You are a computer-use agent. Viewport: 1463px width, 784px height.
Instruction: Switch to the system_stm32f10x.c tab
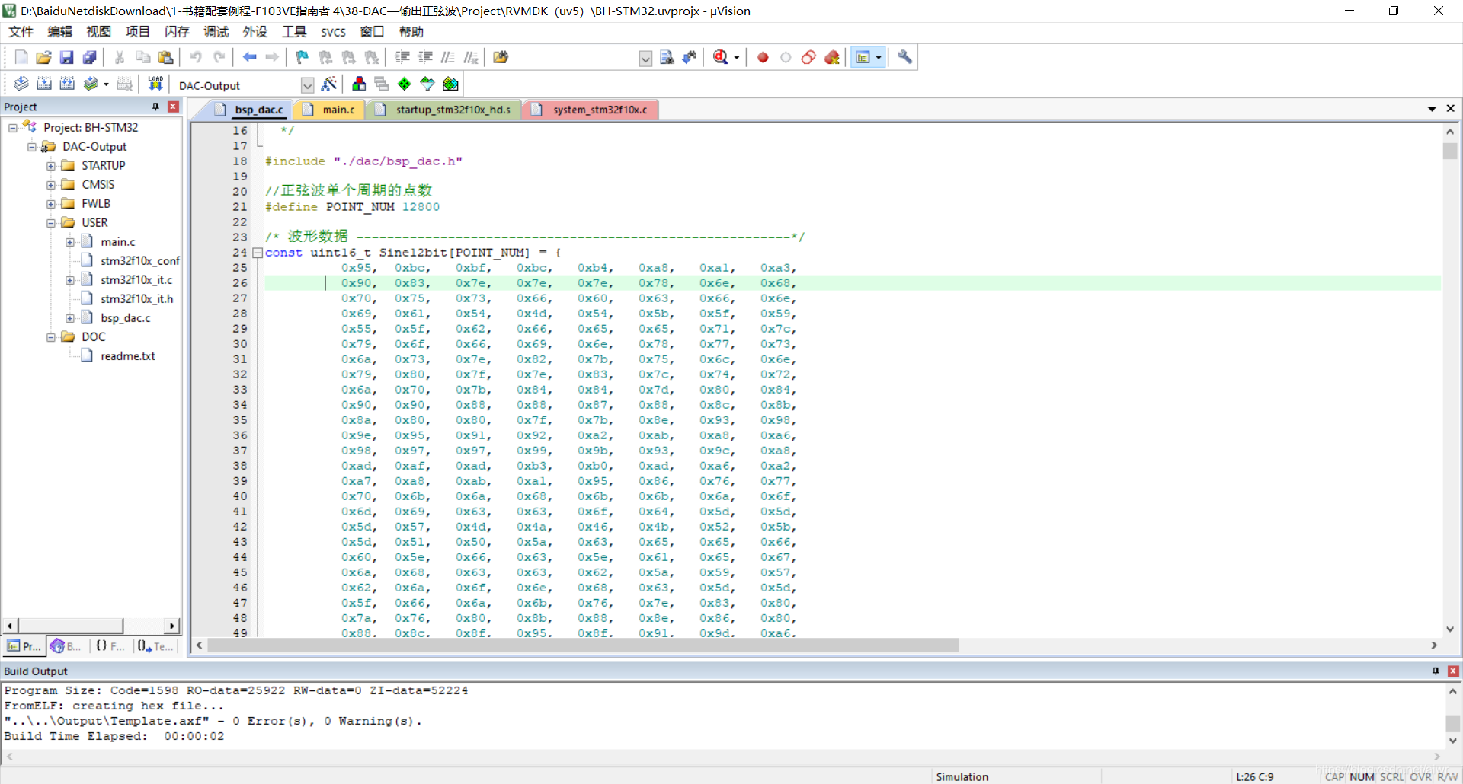tap(593, 110)
